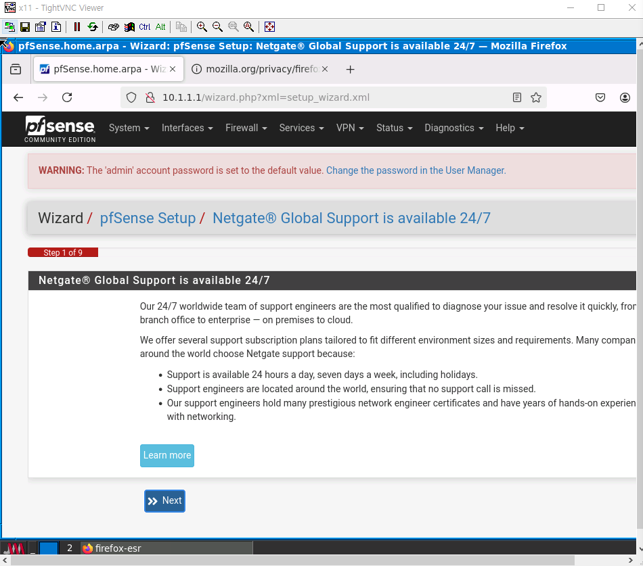Click the Zoom out magnifier icon
Image resolution: width=643 pixels, height=566 pixels.
[x=217, y=27]
